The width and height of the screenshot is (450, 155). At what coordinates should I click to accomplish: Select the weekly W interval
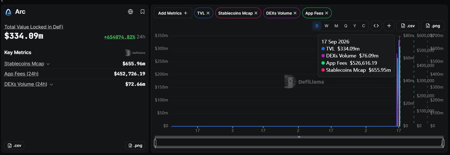coord(327,26)
